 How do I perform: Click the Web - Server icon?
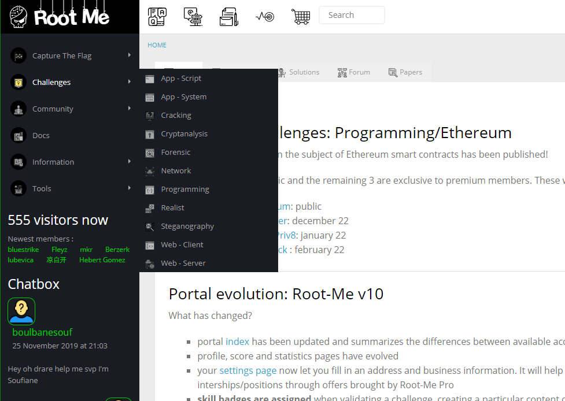[150, 264]
